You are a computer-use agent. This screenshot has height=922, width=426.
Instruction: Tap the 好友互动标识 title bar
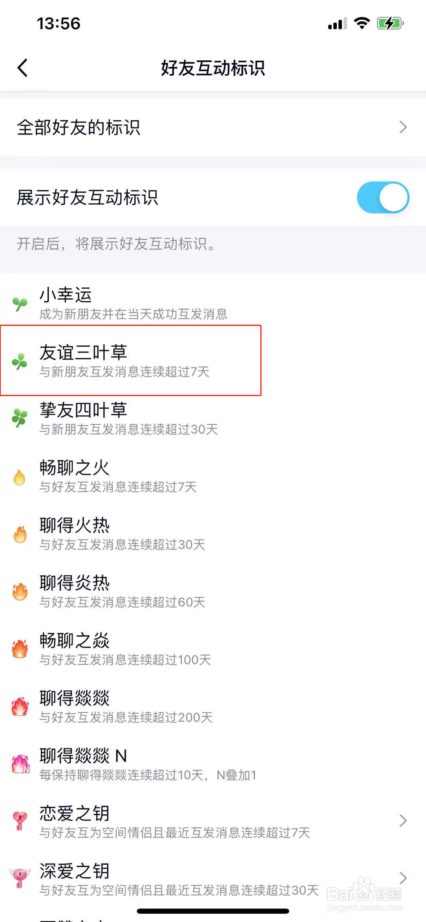click(213, 67)
